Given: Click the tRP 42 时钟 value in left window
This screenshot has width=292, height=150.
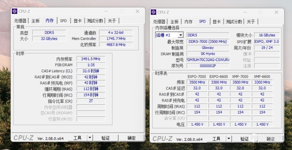Looking at the screenshot, I should pos(91,83).
